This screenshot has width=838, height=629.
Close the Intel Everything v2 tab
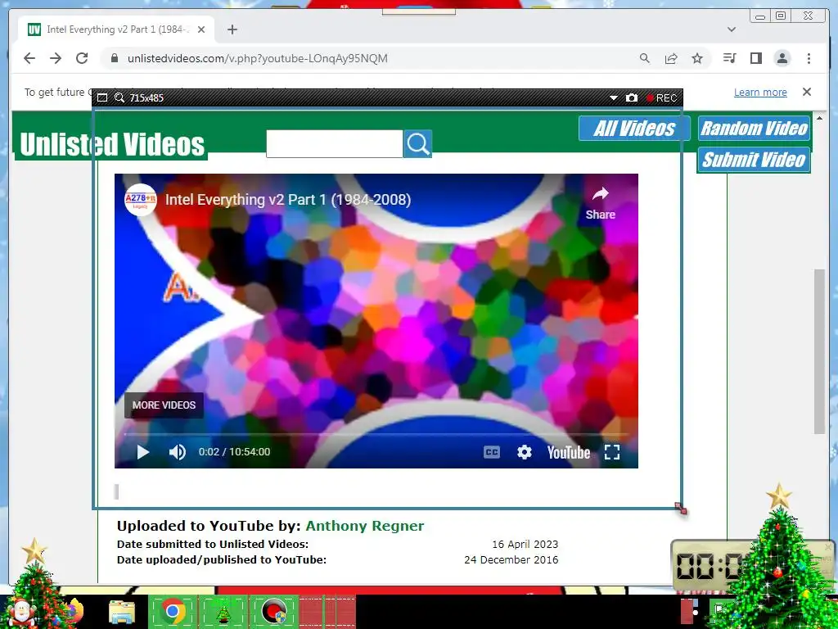point(201,29)
